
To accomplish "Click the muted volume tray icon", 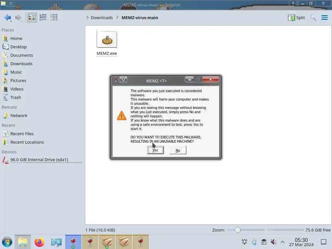I will coord(274,242).
